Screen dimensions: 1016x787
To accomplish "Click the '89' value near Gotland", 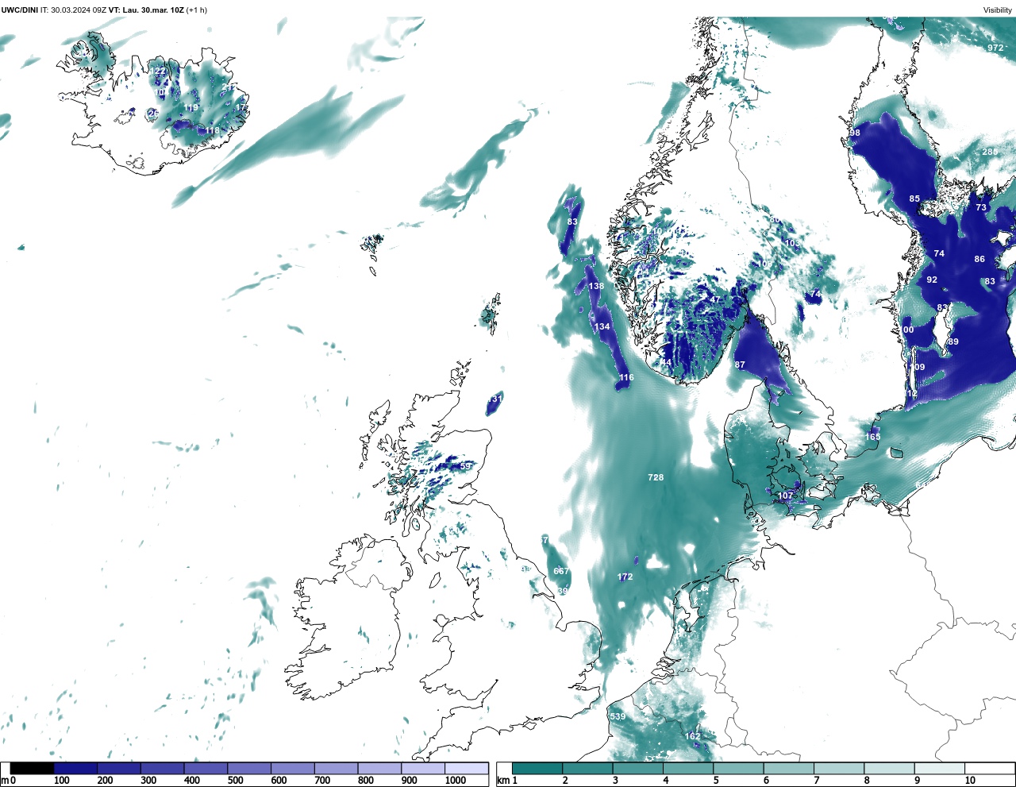I will click(x=953, y=341).
